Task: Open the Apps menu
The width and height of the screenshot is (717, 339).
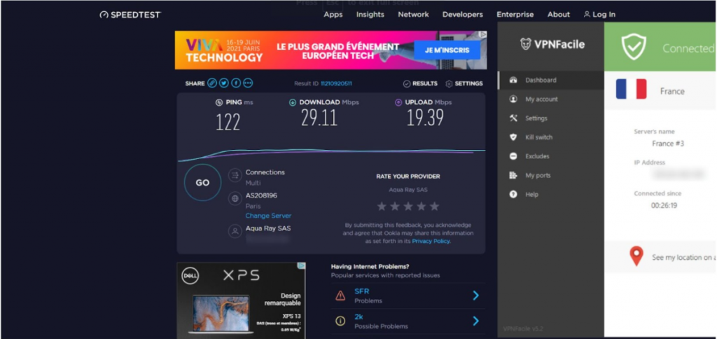Action: point(333,15)
